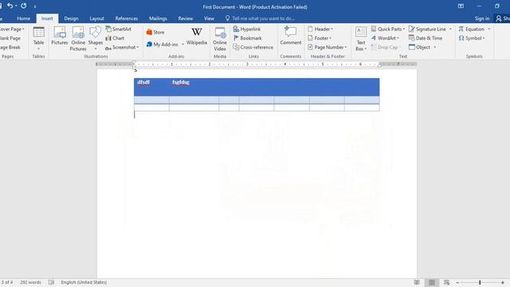
Task: Expand the Signature Line dropdown arrow
Action: coord(450,29)
